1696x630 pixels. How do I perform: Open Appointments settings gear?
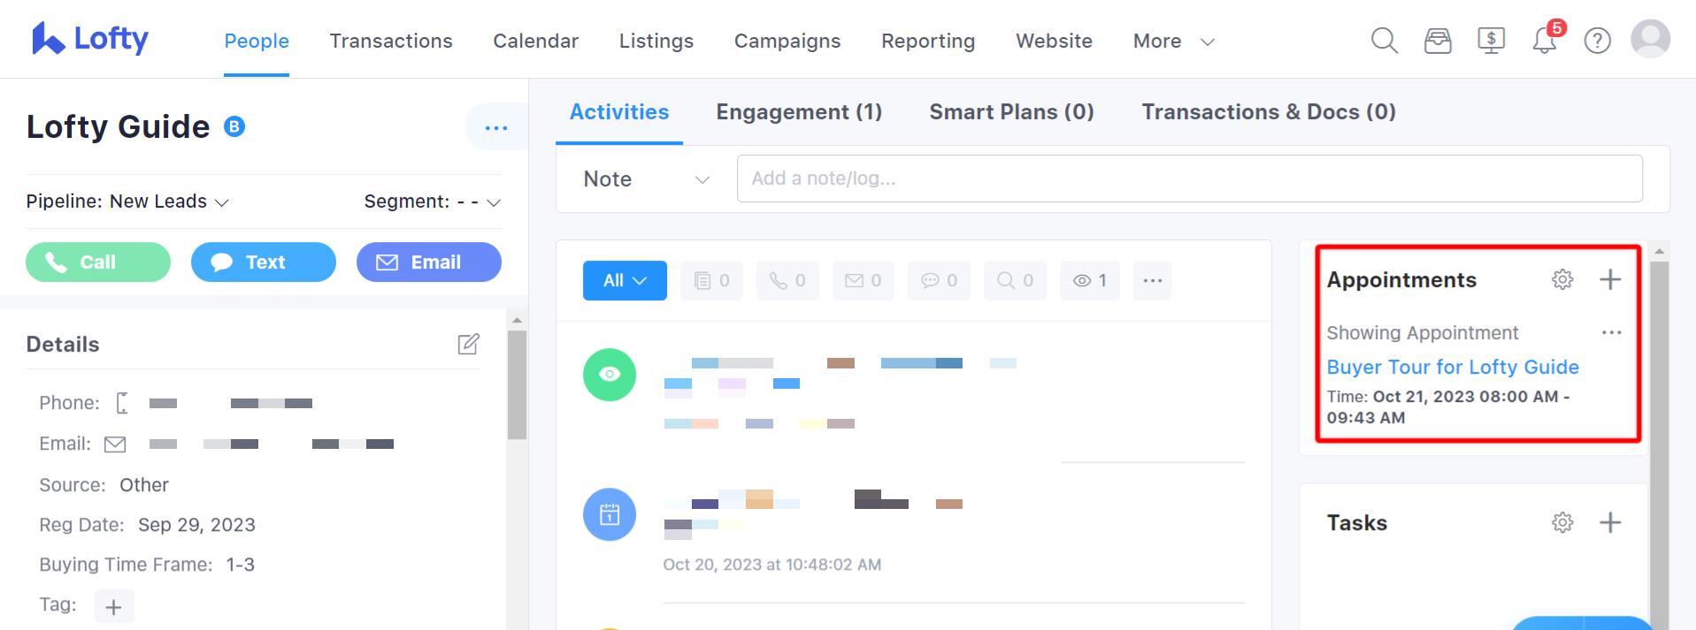(x=1562, y=279)
